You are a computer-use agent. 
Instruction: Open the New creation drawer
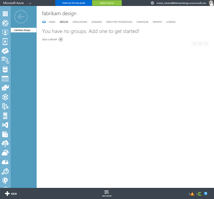pyautogui.click(x=11, y=194)
